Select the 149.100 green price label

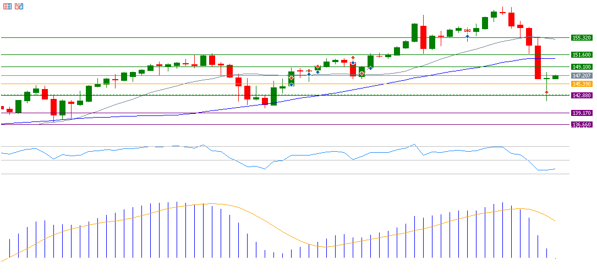(582, 67)
